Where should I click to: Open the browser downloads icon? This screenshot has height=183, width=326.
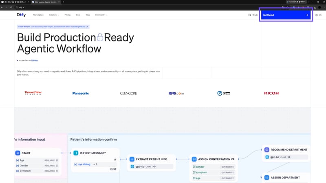click(315, 7)
